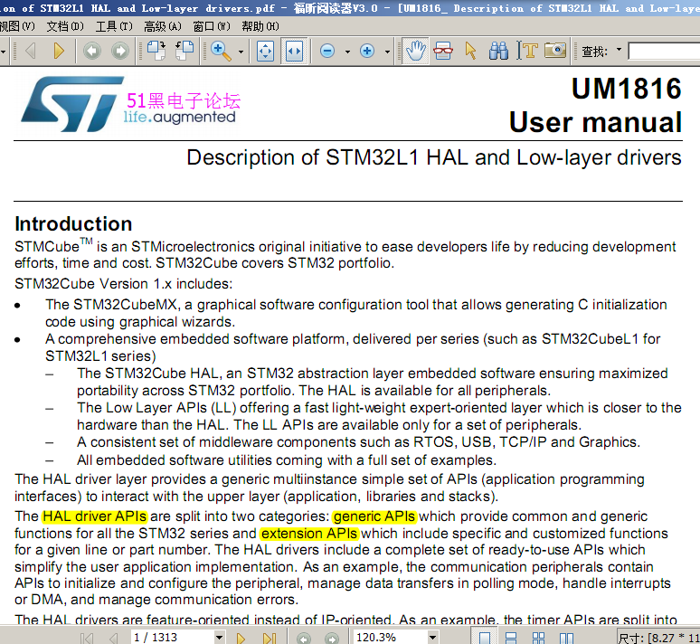
Task: Click the highlighted 'HAL driver APIs' text
Action: tap(95, 516)
